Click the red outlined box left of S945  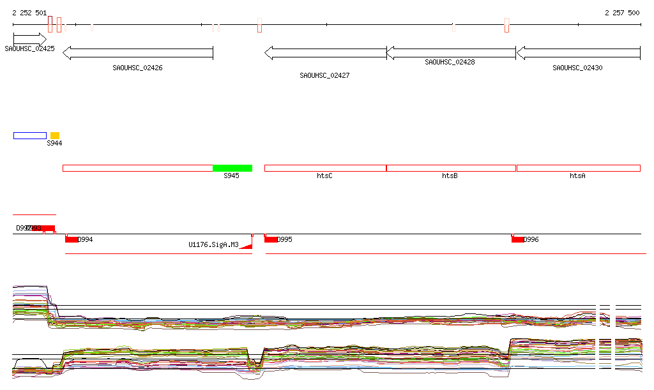[138, 169]
